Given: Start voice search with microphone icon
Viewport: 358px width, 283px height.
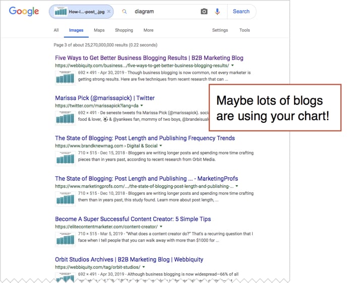Looking at the screenshot, I should [x=217, y=12].
